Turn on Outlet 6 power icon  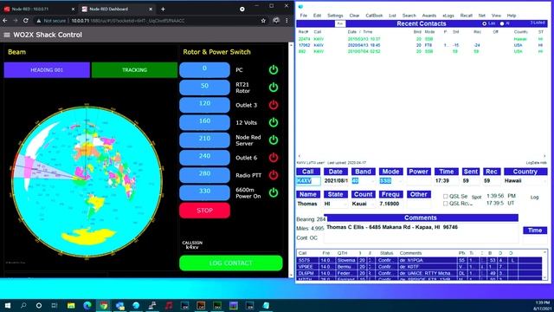(274, 158)
